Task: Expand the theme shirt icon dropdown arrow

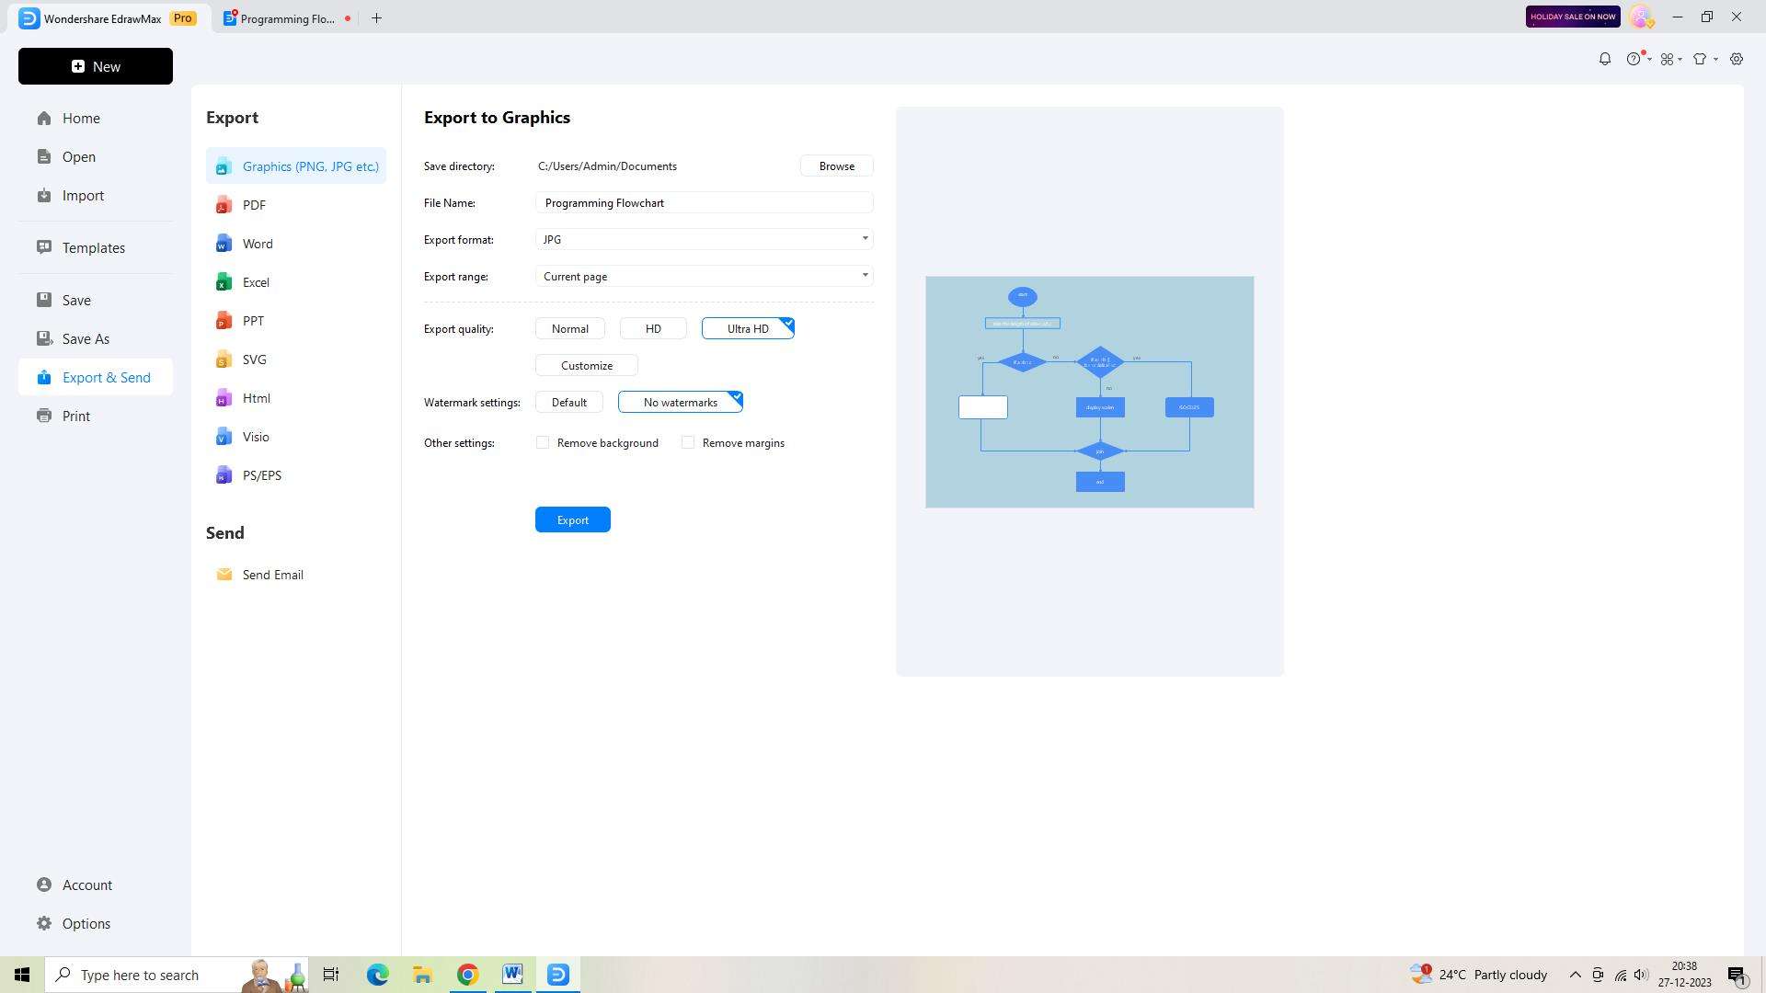Action: (x=1716, y=59)
